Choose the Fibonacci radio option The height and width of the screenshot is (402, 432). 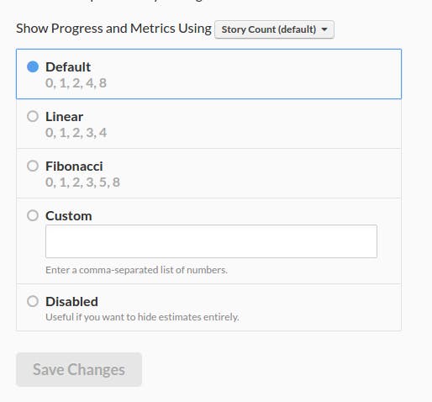33,166
